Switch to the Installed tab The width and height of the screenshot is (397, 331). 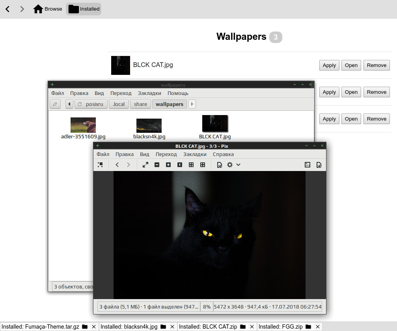84,9
